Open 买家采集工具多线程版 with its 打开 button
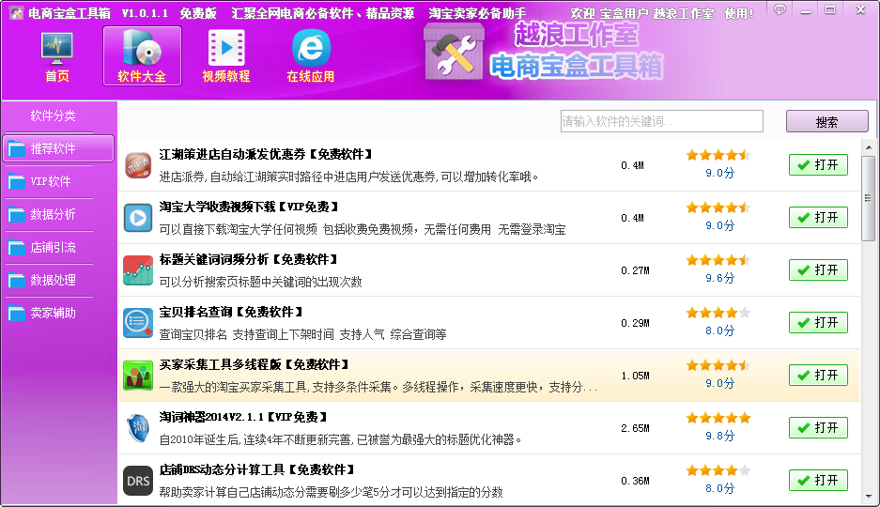Image resolution: width=880 pixels, height=507 pixels. (818, 376)
